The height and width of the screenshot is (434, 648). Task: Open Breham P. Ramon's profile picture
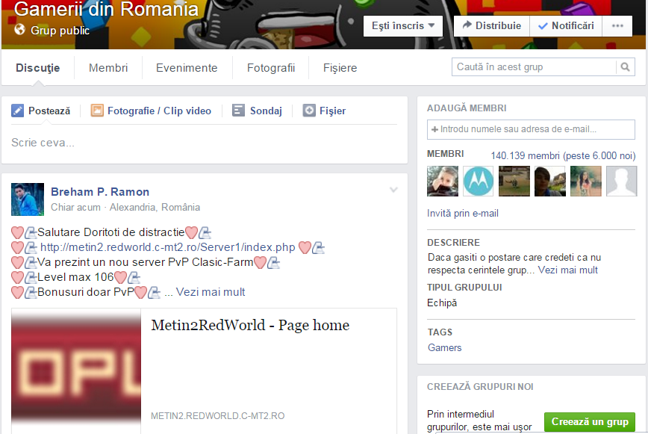click(x=28, y=199)
